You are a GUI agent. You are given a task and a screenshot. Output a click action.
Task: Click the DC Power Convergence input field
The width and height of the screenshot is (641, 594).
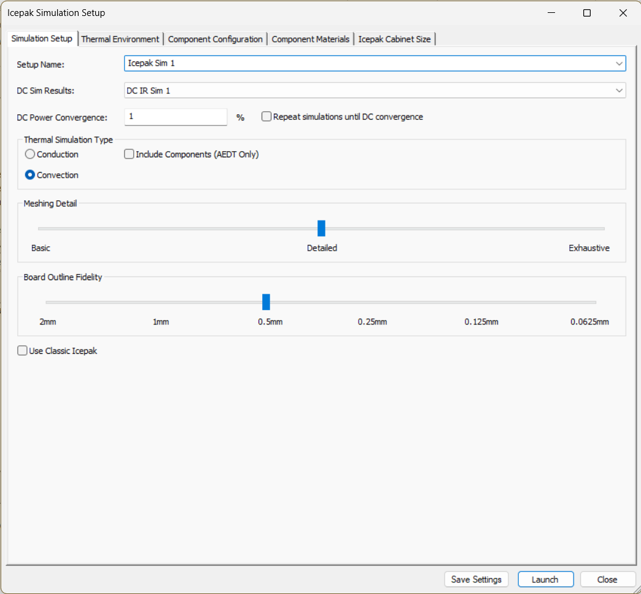(176, 117)
